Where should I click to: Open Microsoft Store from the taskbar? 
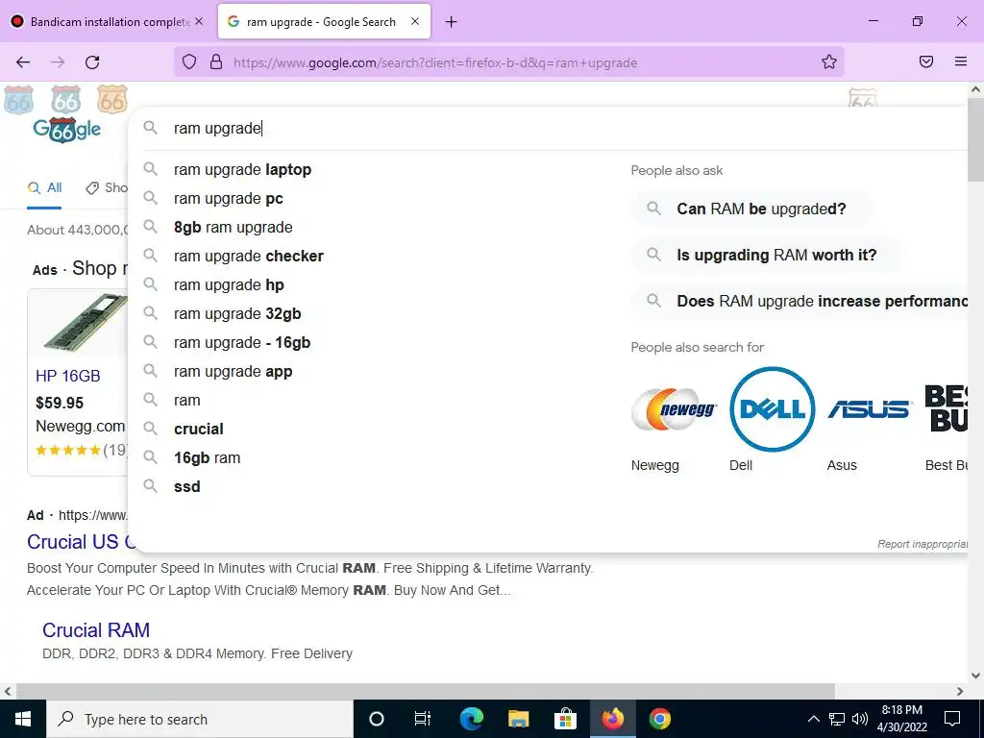coord(565,719)
